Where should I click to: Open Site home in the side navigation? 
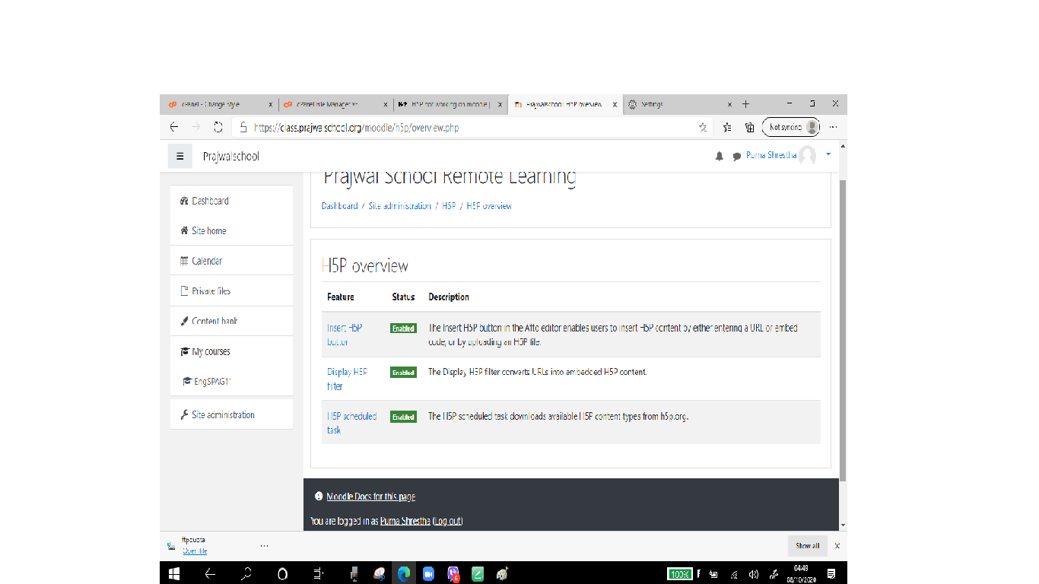tap(231, 230)
